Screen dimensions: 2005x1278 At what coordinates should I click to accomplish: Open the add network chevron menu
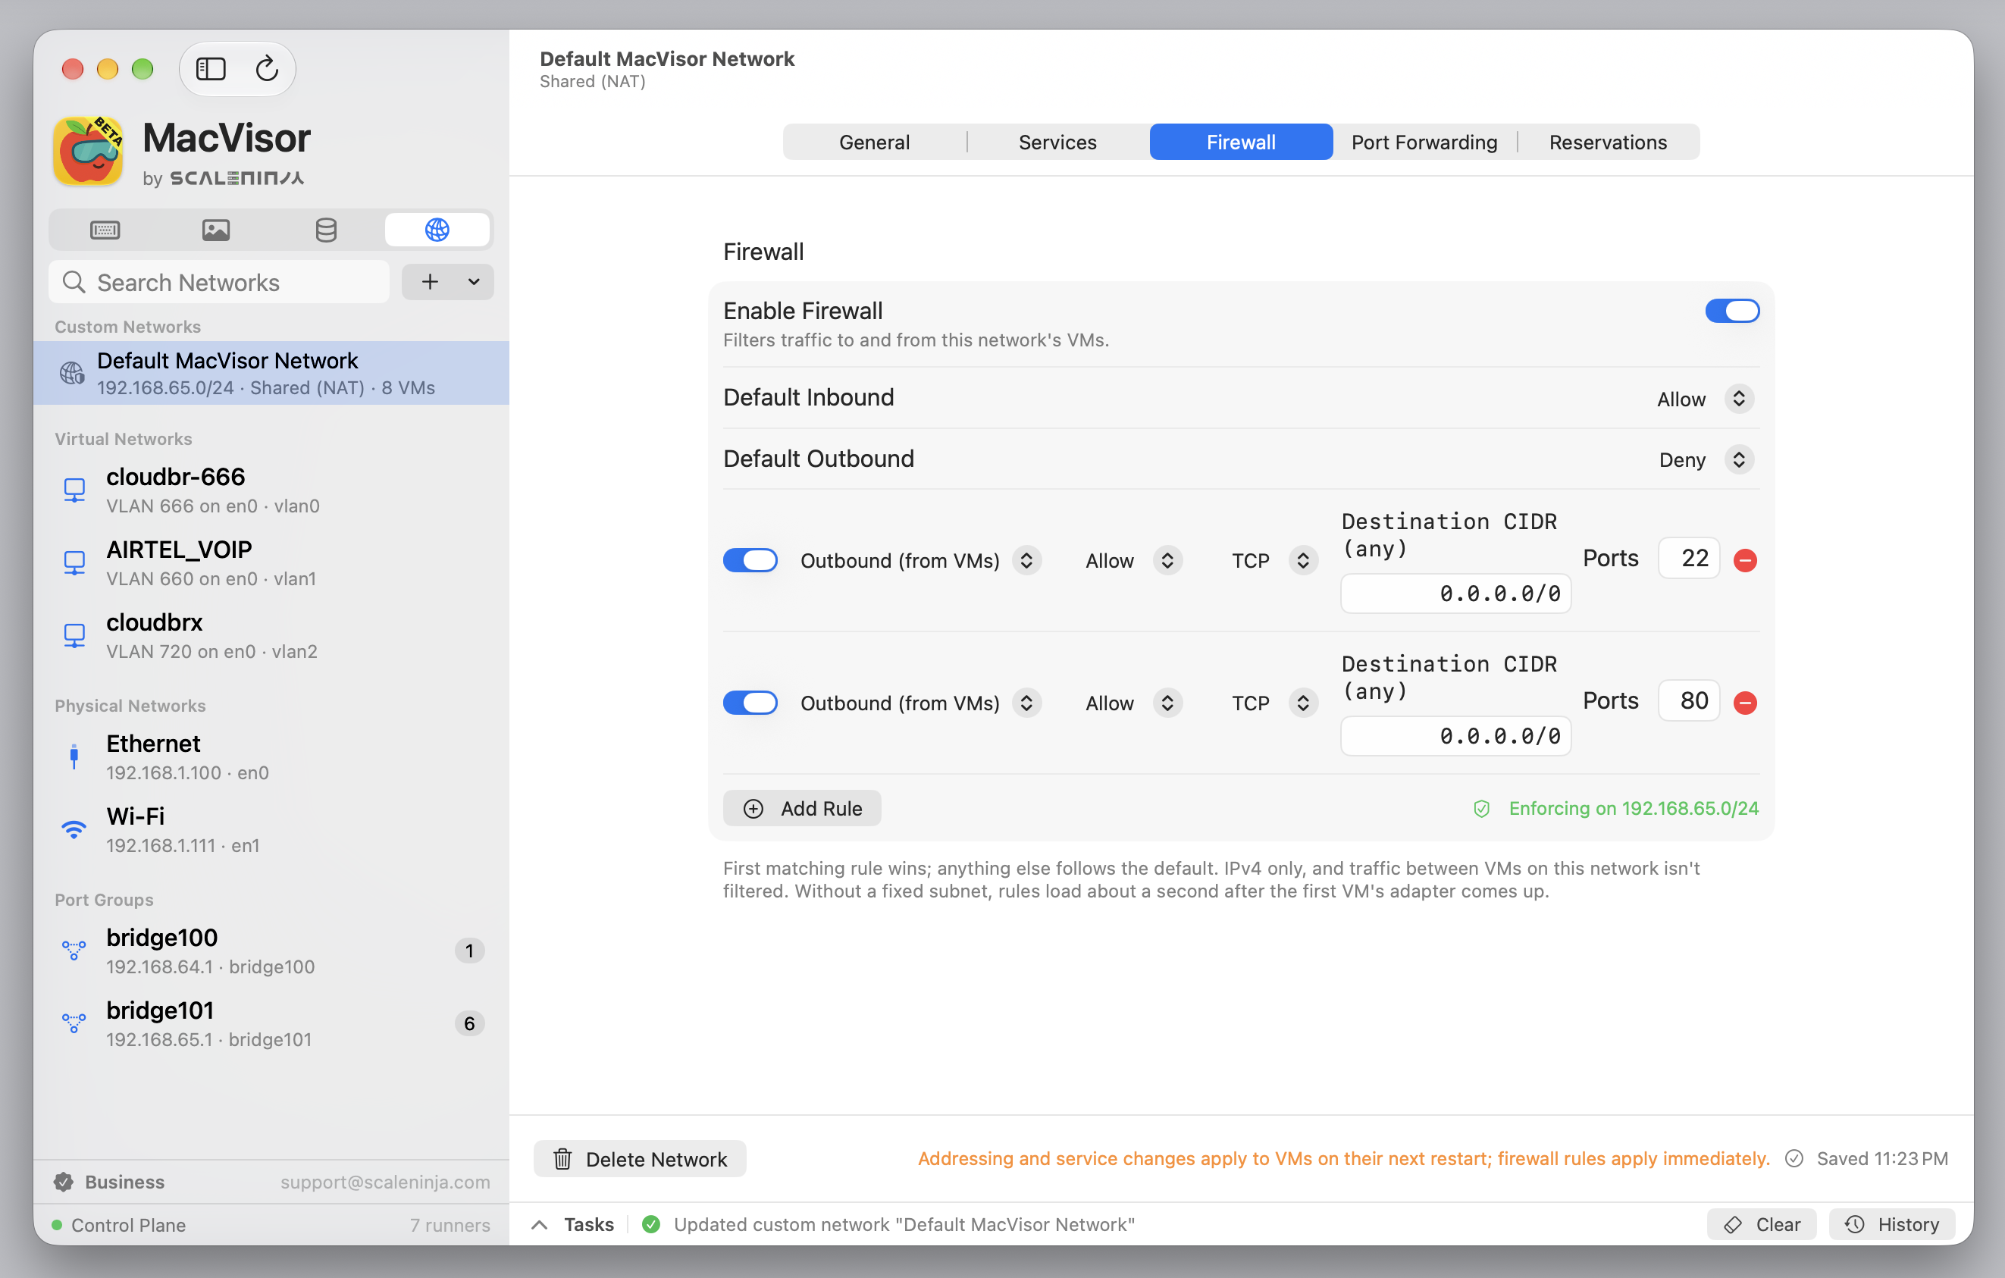coord(474,282)
